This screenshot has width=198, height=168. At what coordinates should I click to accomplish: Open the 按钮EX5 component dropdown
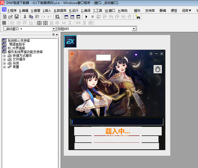click(x=134, y=29)
